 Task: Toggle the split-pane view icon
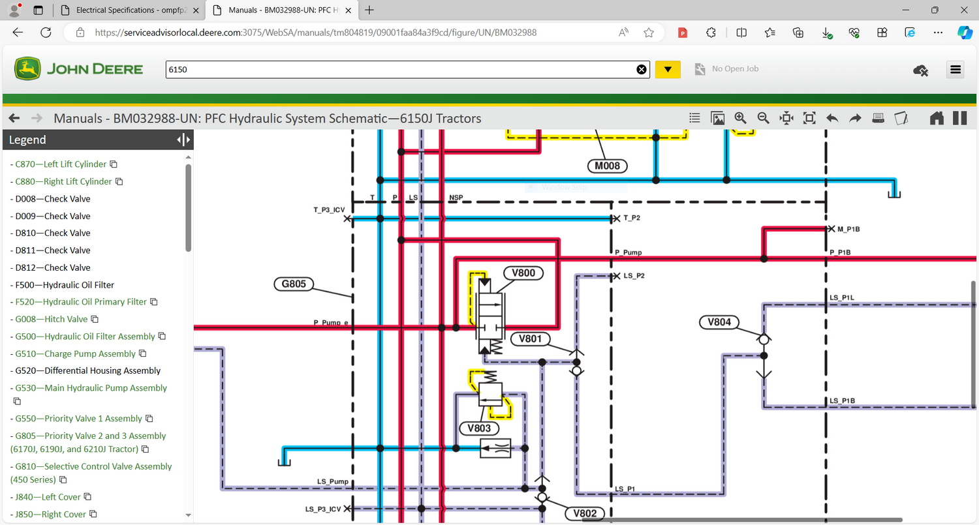click(x=959, y=118)
